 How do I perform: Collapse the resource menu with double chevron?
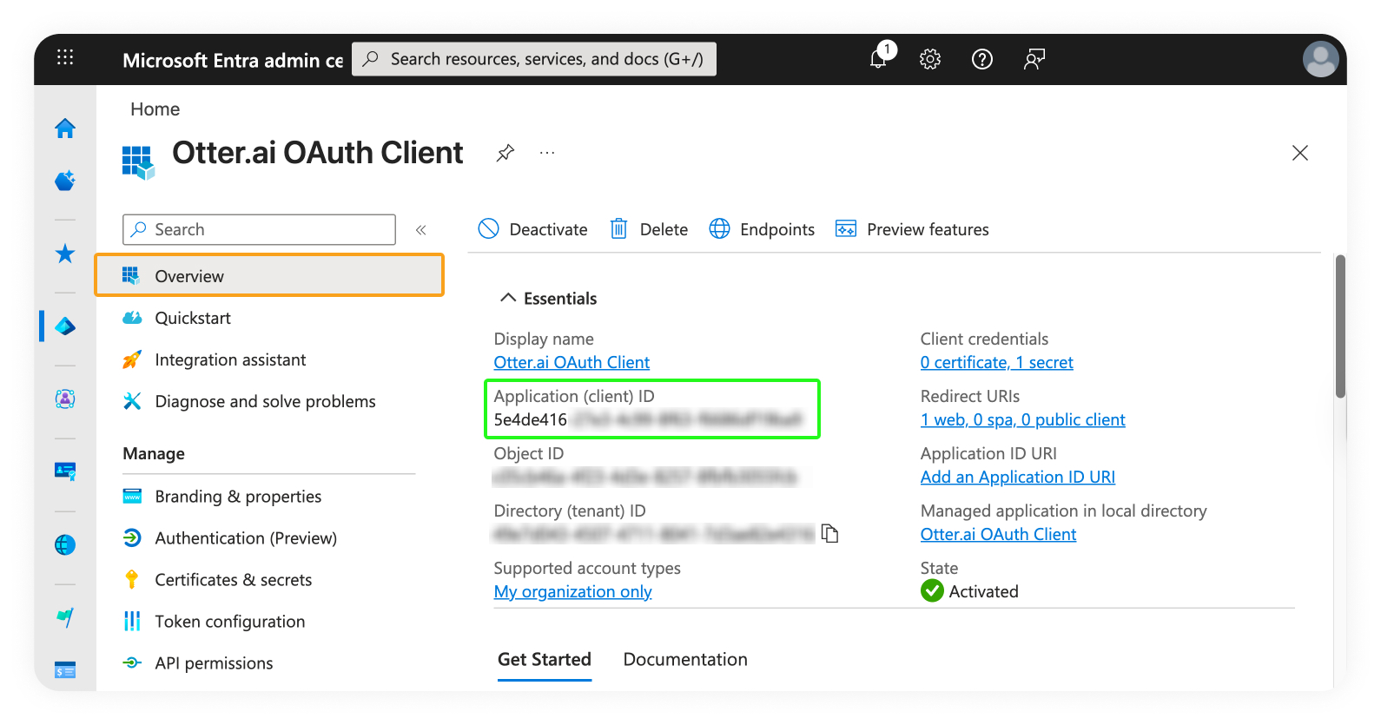pyautogui.click(x=421, y=230)
